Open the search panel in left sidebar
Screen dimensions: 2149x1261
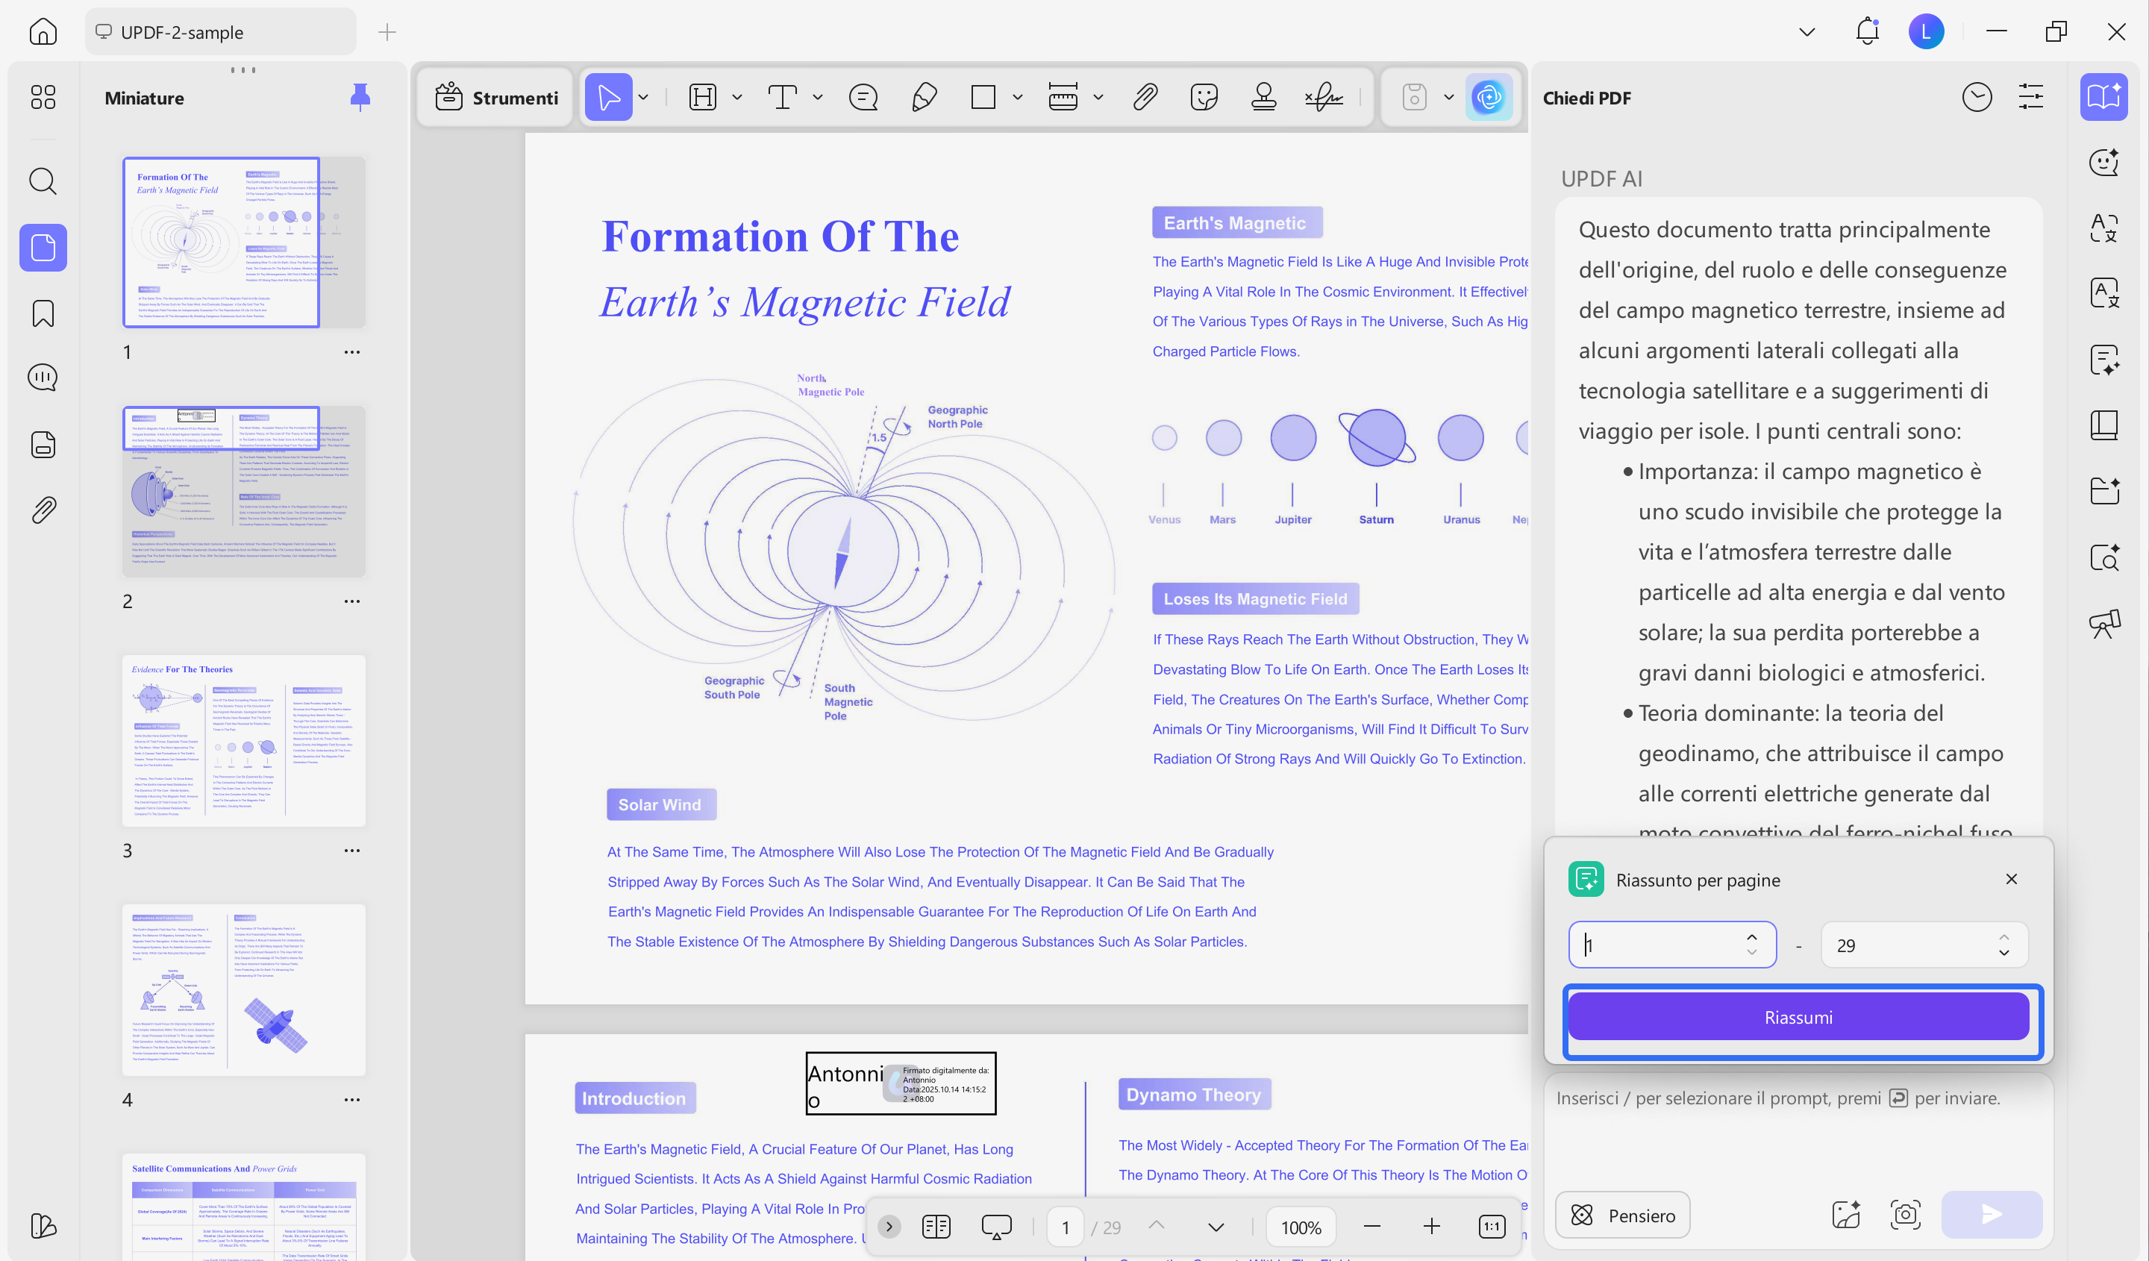[43, 181]
